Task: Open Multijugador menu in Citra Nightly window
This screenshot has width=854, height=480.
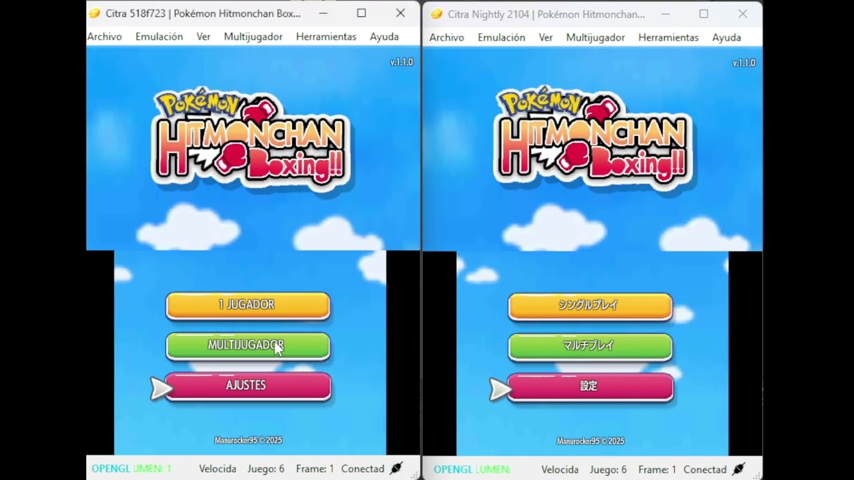Action: (595, 37)
